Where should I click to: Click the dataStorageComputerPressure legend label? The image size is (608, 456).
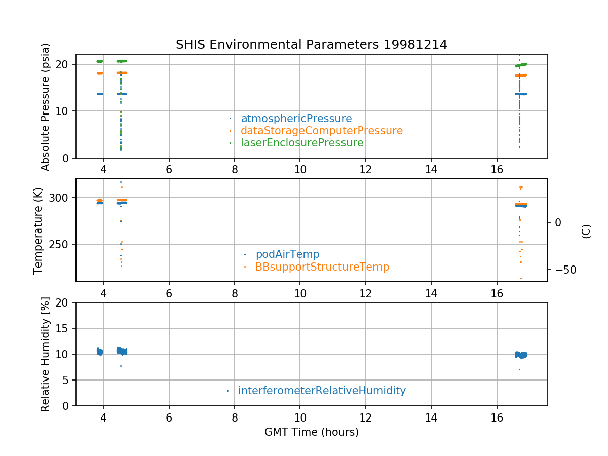pyautogui.click(x=321, y=131)
